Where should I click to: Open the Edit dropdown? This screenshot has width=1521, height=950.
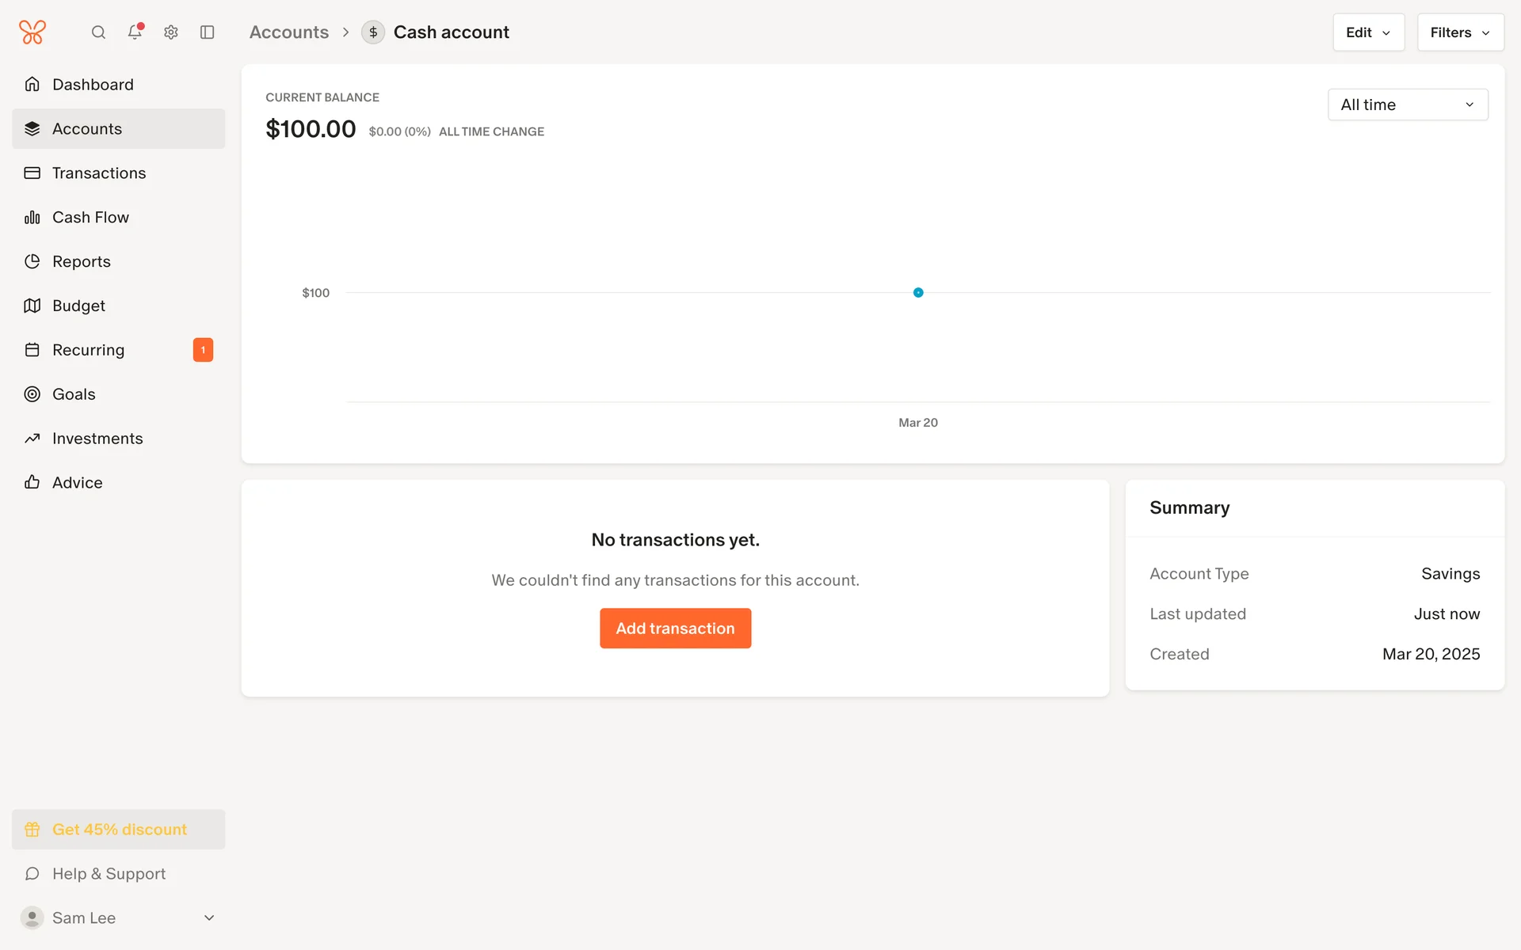click(1368, 32)
